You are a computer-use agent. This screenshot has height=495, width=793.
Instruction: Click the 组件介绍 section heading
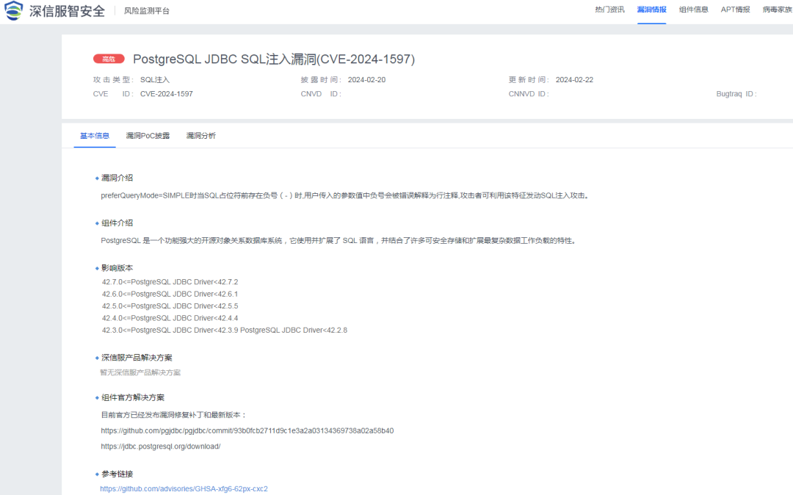(117, 223)
